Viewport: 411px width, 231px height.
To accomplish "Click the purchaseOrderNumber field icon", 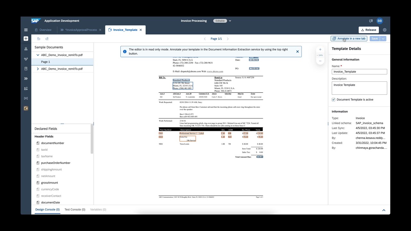I will [38, 163].
